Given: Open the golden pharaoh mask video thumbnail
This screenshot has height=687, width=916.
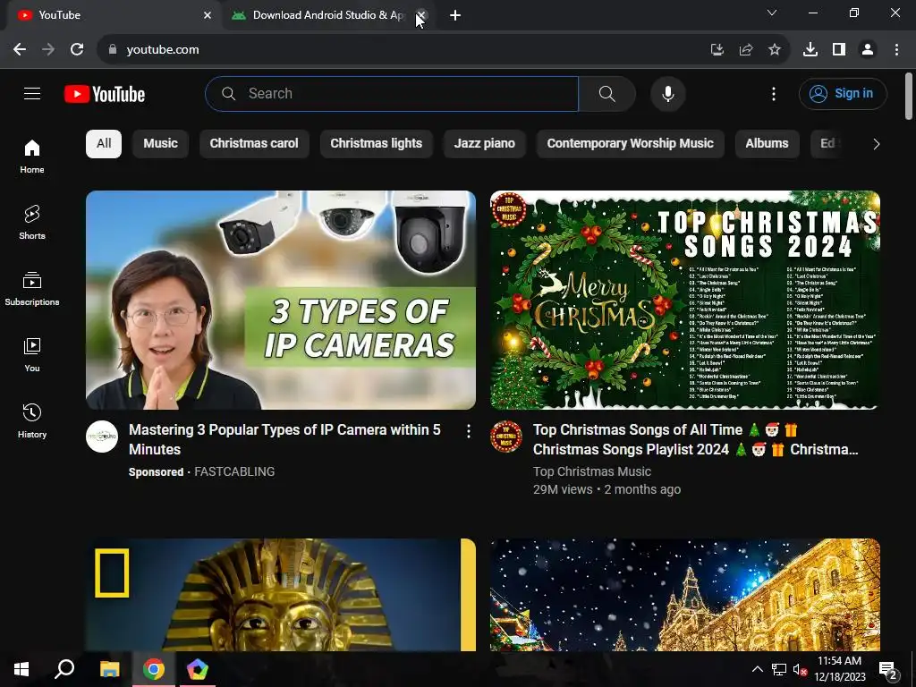Looking at the screenshot, I should tap(281, 595).
